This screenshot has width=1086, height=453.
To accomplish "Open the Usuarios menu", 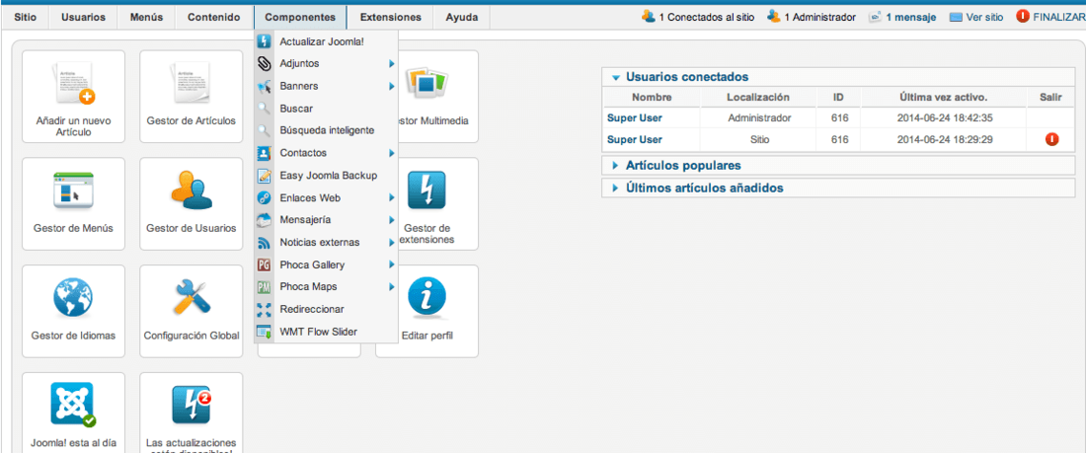I will 83,18.
